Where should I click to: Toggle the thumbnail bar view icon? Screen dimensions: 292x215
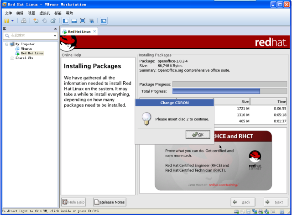pos(74,21)
